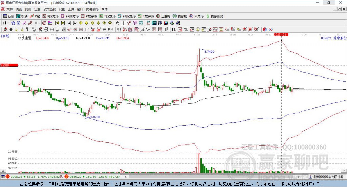This screenshot has height=187, width=347.
Task: Open the 交易委托 menu
Action: pos(92,9)
